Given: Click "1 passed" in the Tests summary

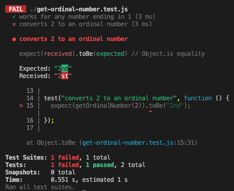Looking at the screenshot, I should point(100,165).
